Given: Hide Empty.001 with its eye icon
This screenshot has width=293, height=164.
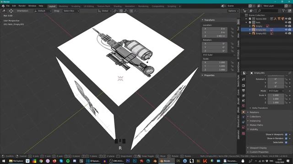Looking at the screenshot, I should pyautogui.click(x=286, y=30).
